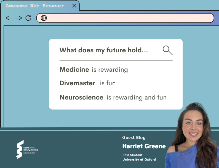This screenshot has height=168, width=219.
Task: Choose 'Neuroscience is rewarding and fun' suggestion
Action: 113,97
